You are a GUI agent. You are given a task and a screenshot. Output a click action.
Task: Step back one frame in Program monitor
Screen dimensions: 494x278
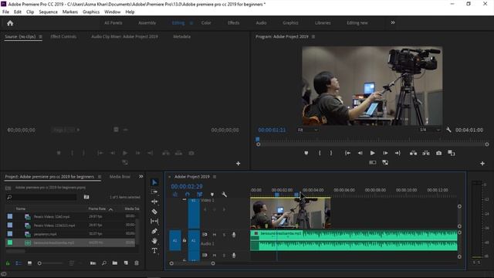coord(360,153)
